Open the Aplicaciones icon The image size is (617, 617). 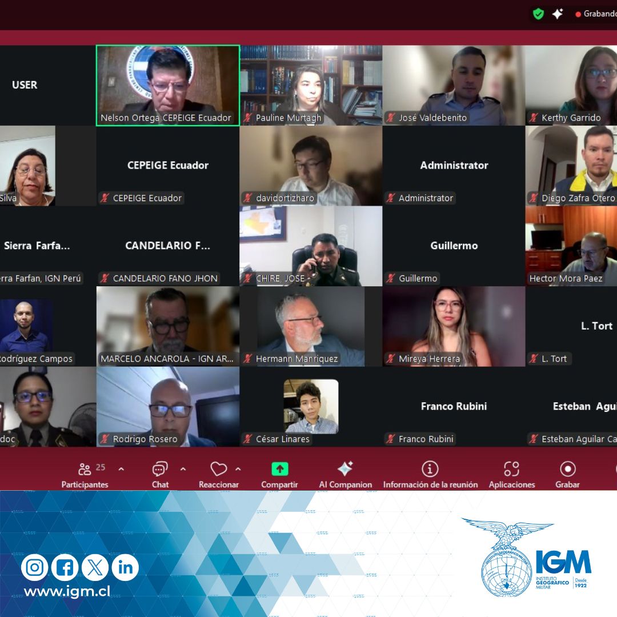(x=511, y=469)
